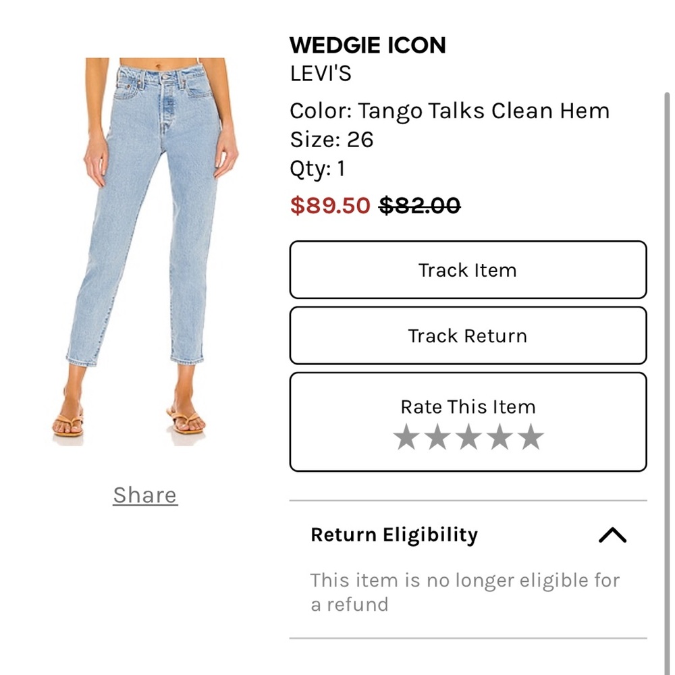The height and width of the screenshot is (675, 675).
Task: Click the Qty: 1 label
Action: [317, 169]
